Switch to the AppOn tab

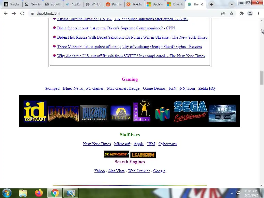[73, 4]
